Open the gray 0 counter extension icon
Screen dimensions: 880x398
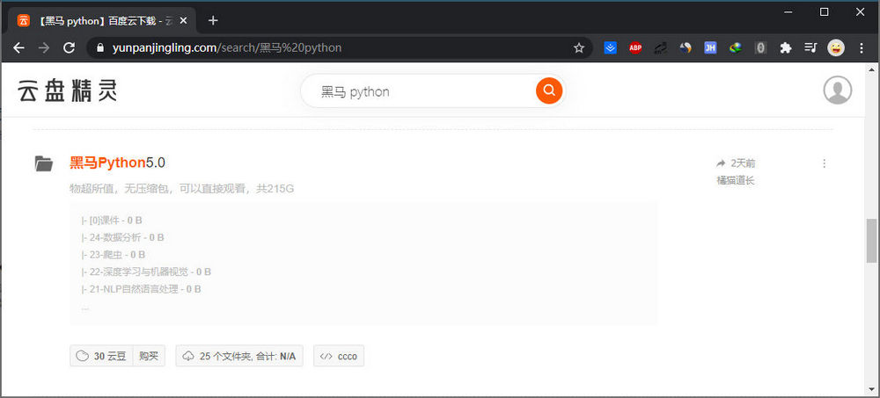(x=760, y=48)
